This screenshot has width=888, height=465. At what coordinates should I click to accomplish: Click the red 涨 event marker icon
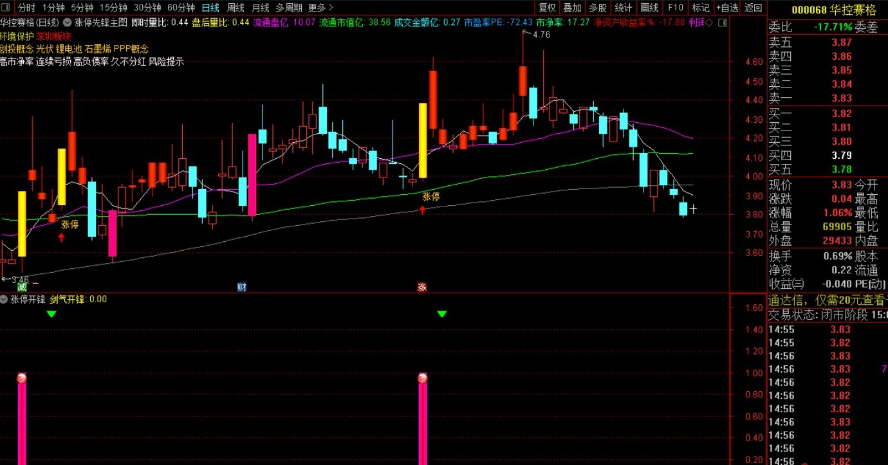point(422,287)
